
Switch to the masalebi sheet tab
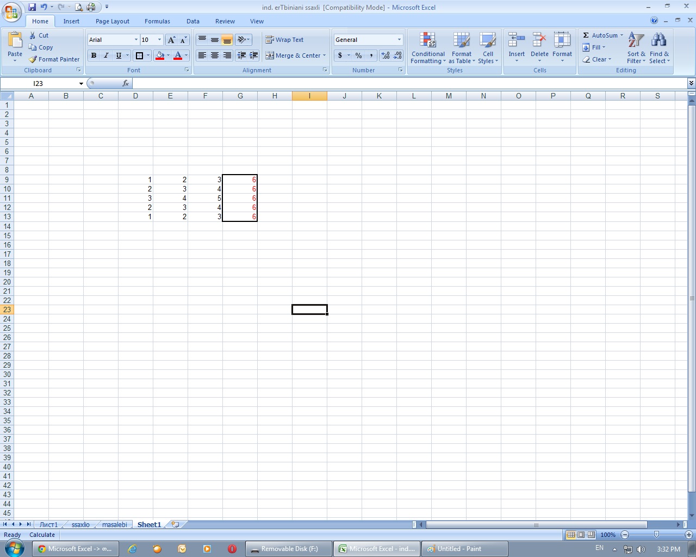pos(114,525)
